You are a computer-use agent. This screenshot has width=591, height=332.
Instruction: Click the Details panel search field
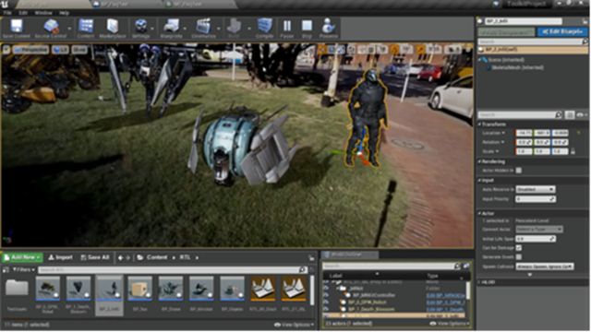click(x=519, y=114)
